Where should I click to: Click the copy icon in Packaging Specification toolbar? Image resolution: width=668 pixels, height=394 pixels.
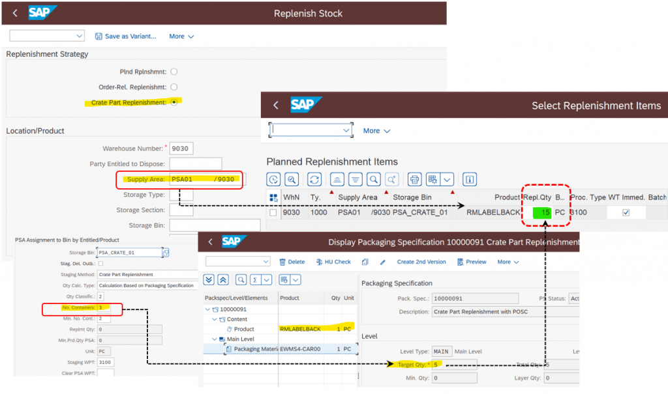[x=365, y=262]
